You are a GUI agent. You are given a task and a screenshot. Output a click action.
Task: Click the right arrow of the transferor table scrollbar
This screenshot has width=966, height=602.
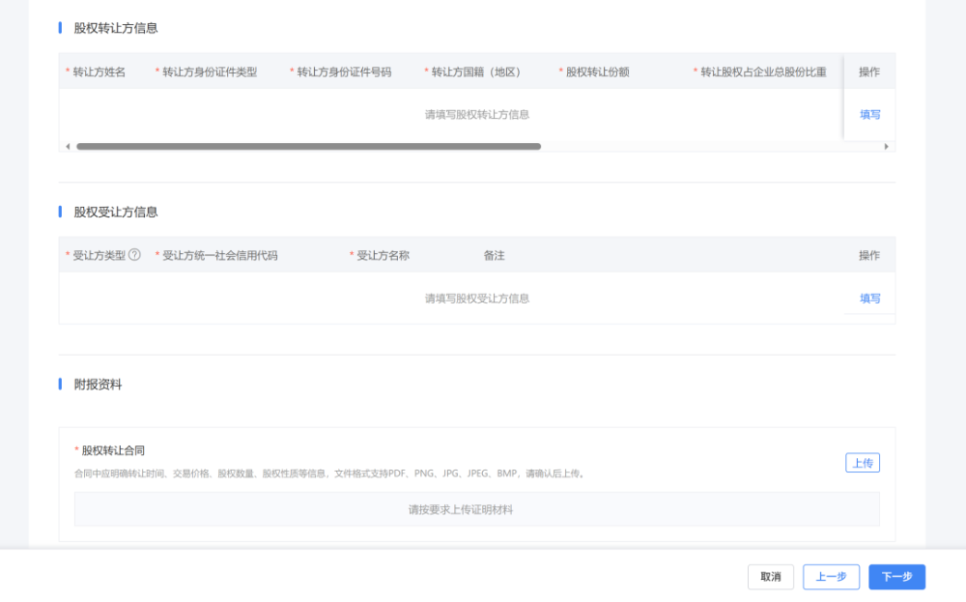click(x=886, y=147)
